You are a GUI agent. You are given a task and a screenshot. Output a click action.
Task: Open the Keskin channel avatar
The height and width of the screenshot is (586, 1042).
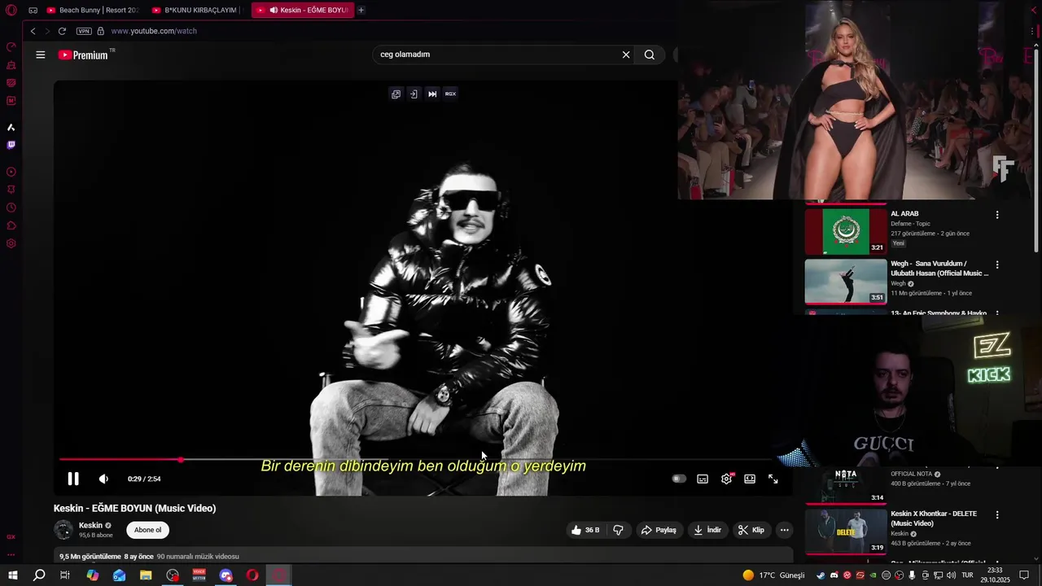[x=63, y=530]
